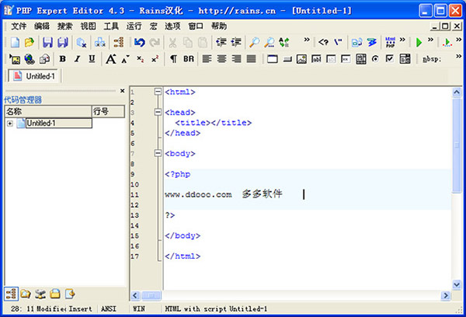
Task: Apply italic formatting I icon
Action: pyautogui.click(x=77, y=59)
